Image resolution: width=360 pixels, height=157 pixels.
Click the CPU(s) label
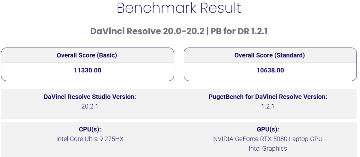[x=90, y=130]
